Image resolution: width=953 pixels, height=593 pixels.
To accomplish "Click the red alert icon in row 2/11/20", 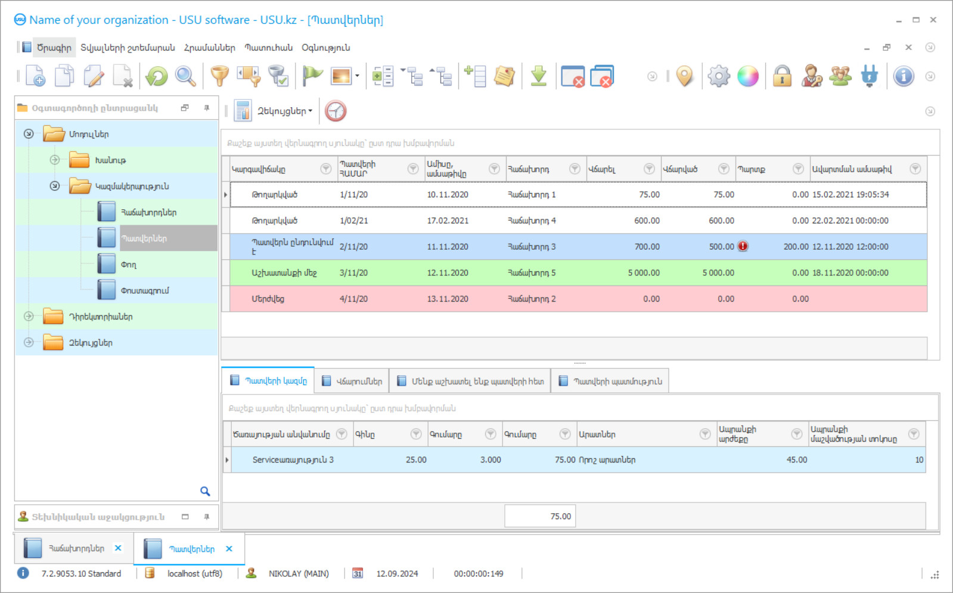I will point(743,246).
